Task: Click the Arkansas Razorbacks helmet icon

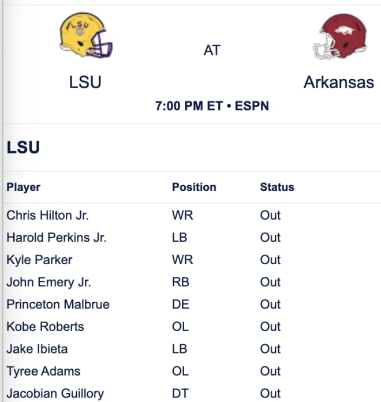Action: [x=340, y=36]
